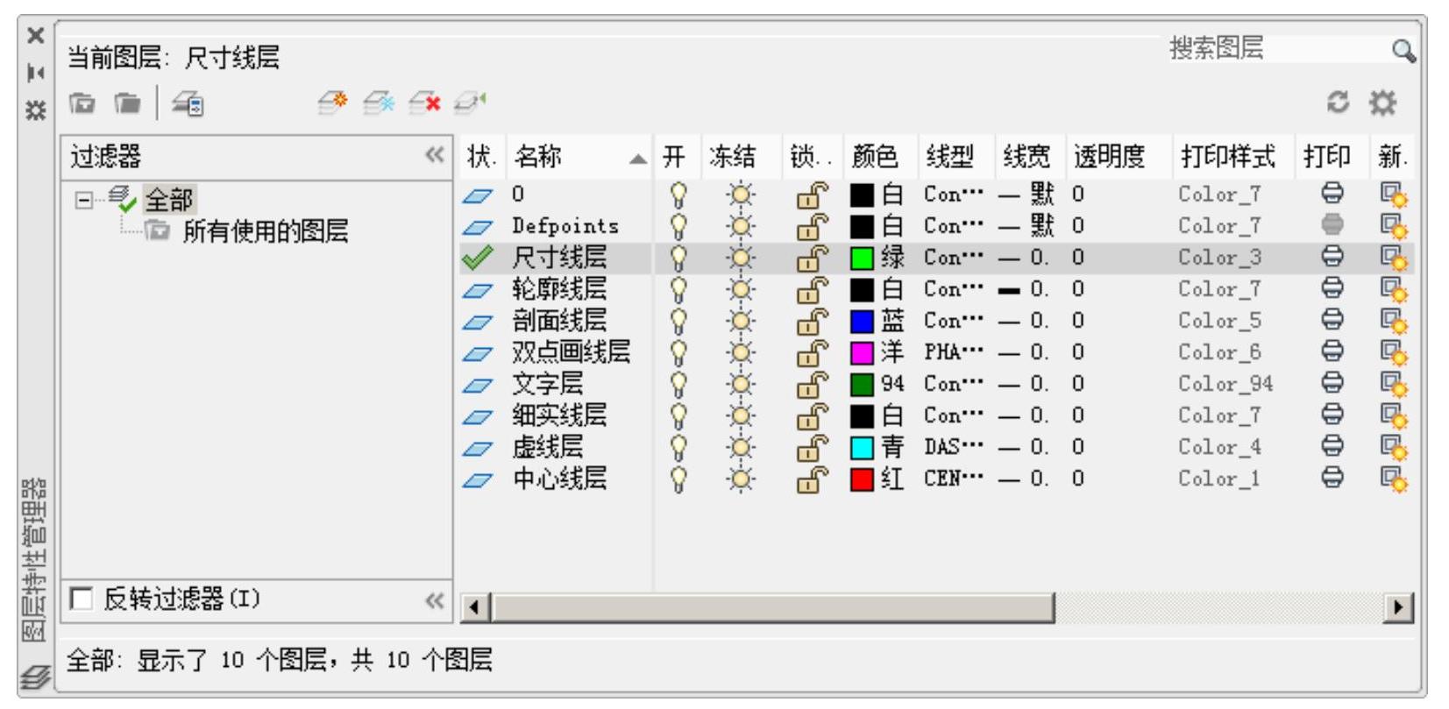Screen dimensions: 1449x709
Task: Click the cyan swatch of 虚线层
Action: 862,447
